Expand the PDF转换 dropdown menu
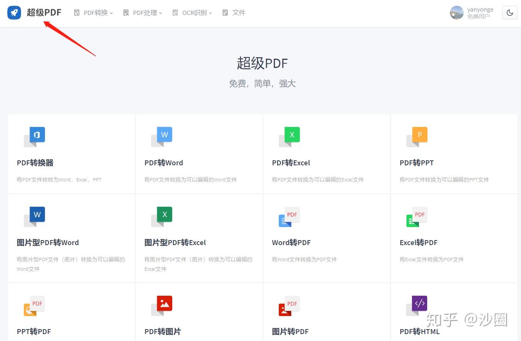 pos(93,13)
